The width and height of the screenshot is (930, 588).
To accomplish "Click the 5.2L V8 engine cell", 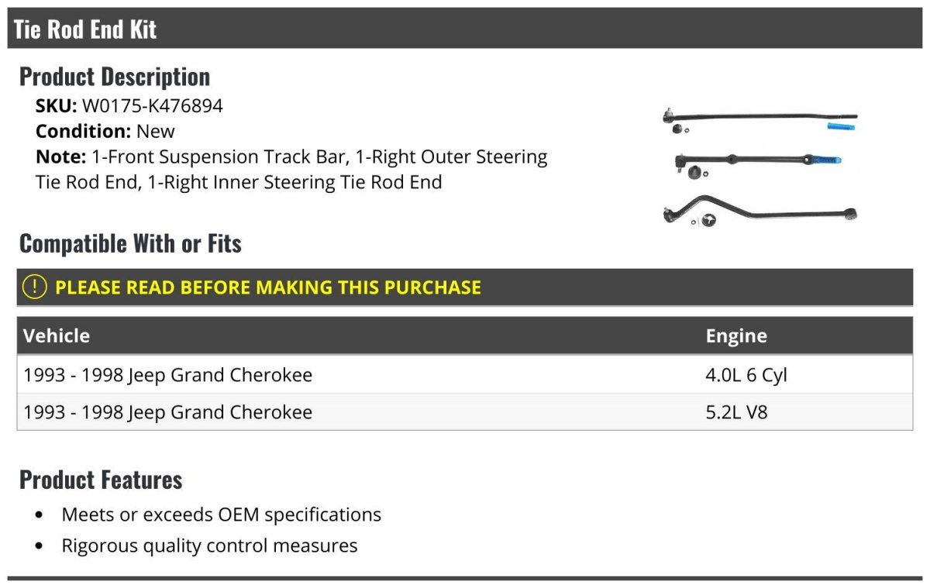I will pyautogui.click(x=736, y=412).
